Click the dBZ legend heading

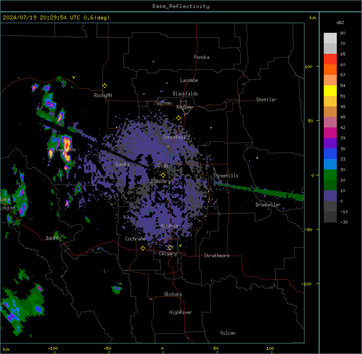coord(340,22)
